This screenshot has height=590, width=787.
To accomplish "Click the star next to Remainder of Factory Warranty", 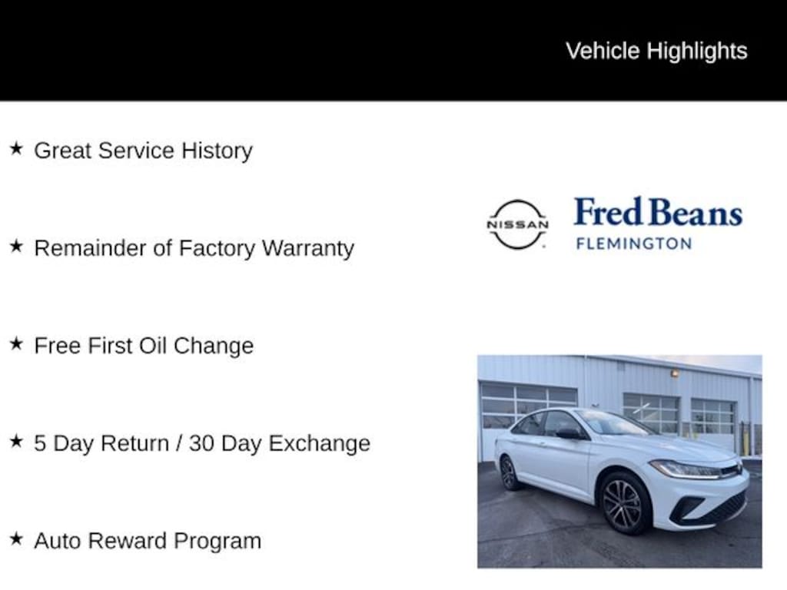I will point(16,247).
